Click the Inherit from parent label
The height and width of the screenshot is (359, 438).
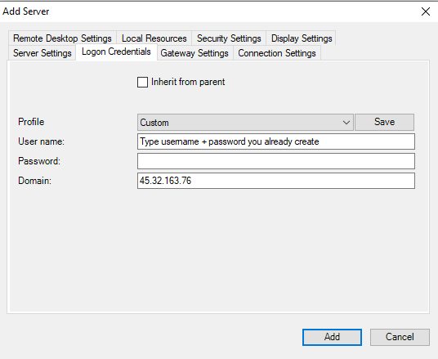pyautogui.click(x=188, y=82)
